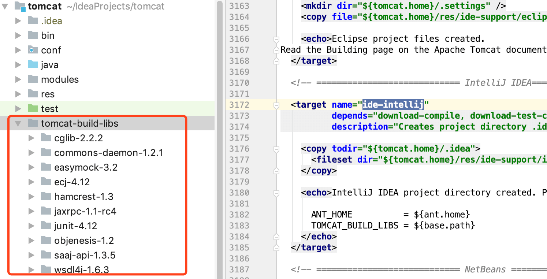Select the commons-daemon-1.2.1 folder name
547x279 pixels.
[x=109, y=153]
